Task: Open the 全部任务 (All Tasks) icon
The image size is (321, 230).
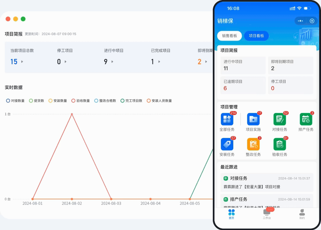Action: pyautogui.click(x=227, y=119)
